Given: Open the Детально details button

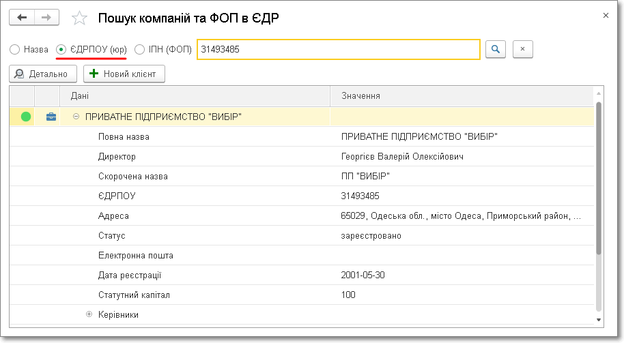Looking at the screenshot, I should 43,74.
